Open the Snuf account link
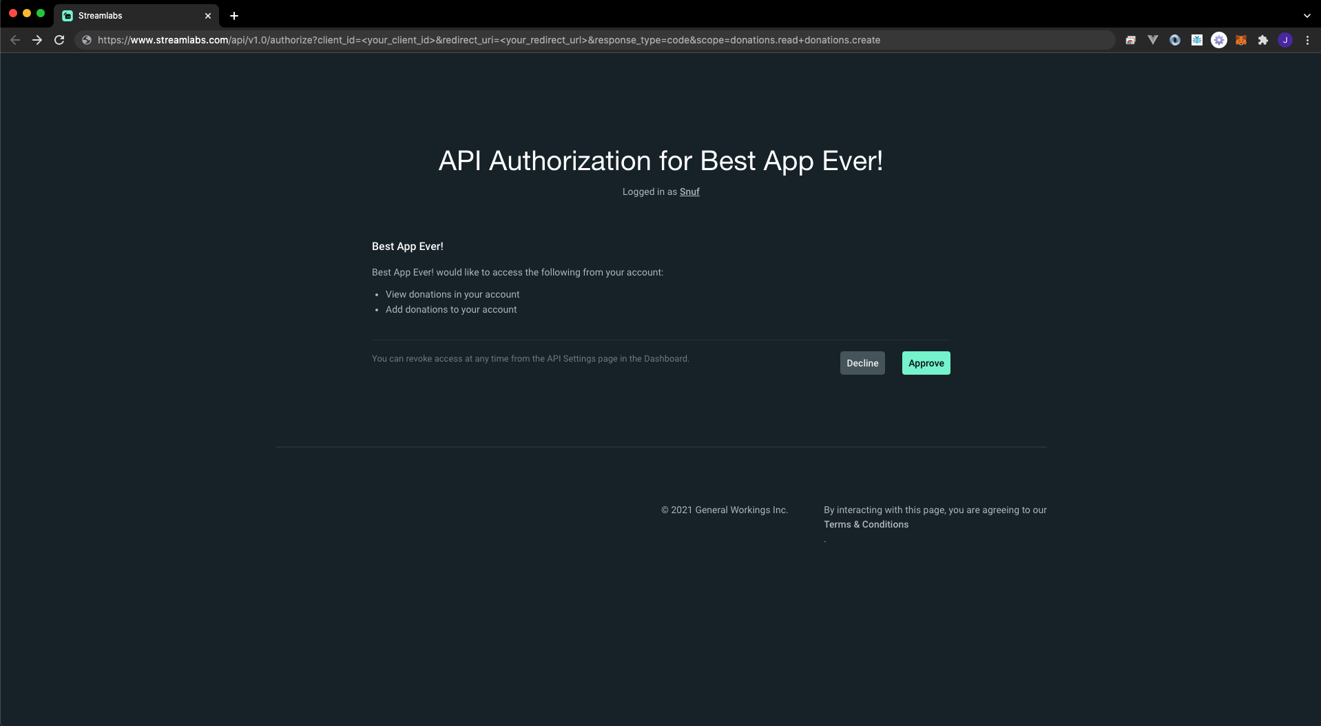This screenshot has width=1321, height=726. coord(689,191)
